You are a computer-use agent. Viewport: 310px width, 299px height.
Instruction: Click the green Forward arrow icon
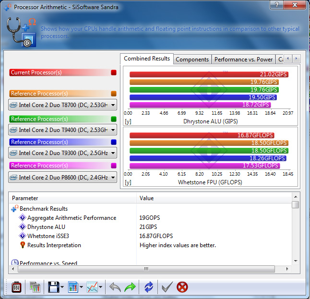(x=130, y=287)
